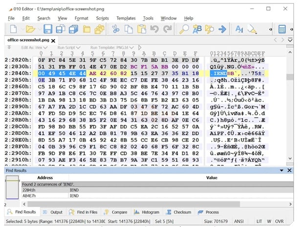Open Find with magnifier icon
This screenshot has width=308, height=227.
tap(184, 29)
